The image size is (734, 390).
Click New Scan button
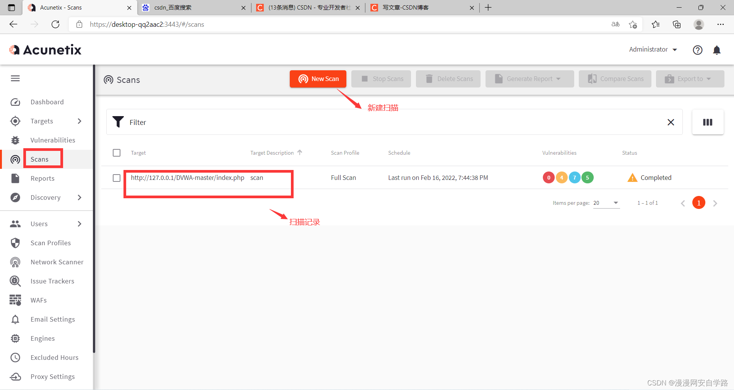coord(318,79)
